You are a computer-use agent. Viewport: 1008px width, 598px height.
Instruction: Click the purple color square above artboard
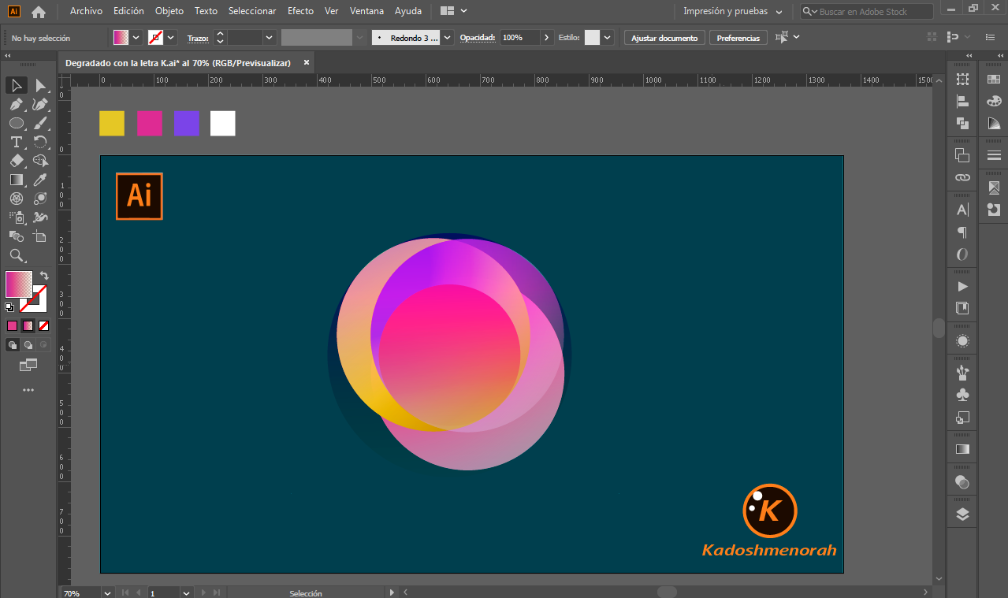click(187, 124)
